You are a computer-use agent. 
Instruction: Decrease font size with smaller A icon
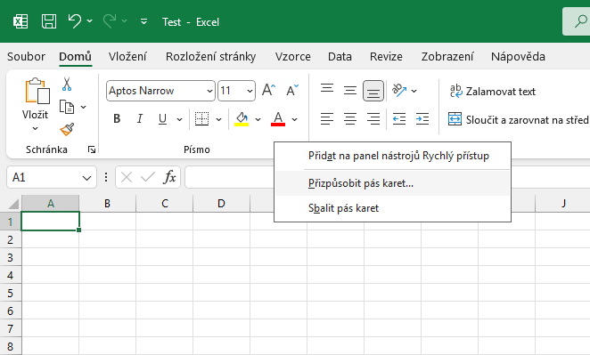coord(292,90)
